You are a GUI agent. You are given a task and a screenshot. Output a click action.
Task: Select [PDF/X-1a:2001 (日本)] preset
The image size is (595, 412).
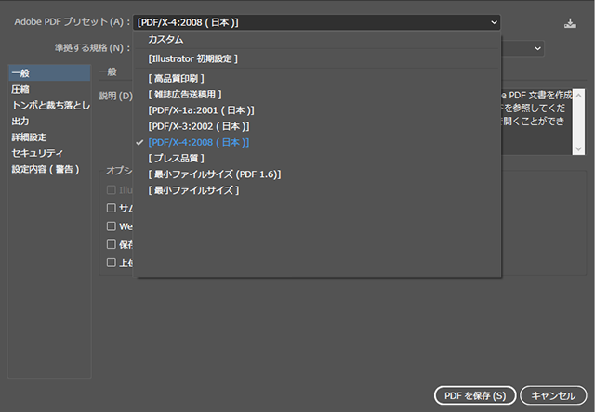coord(317,110)
